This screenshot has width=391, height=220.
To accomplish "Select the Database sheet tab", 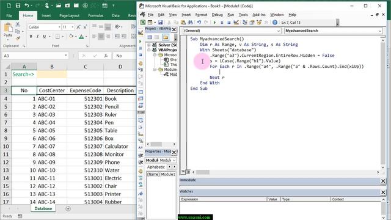I will coord(43,208).
